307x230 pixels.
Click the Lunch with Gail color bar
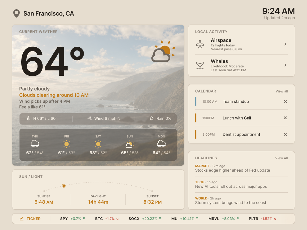tap(195, 118)
